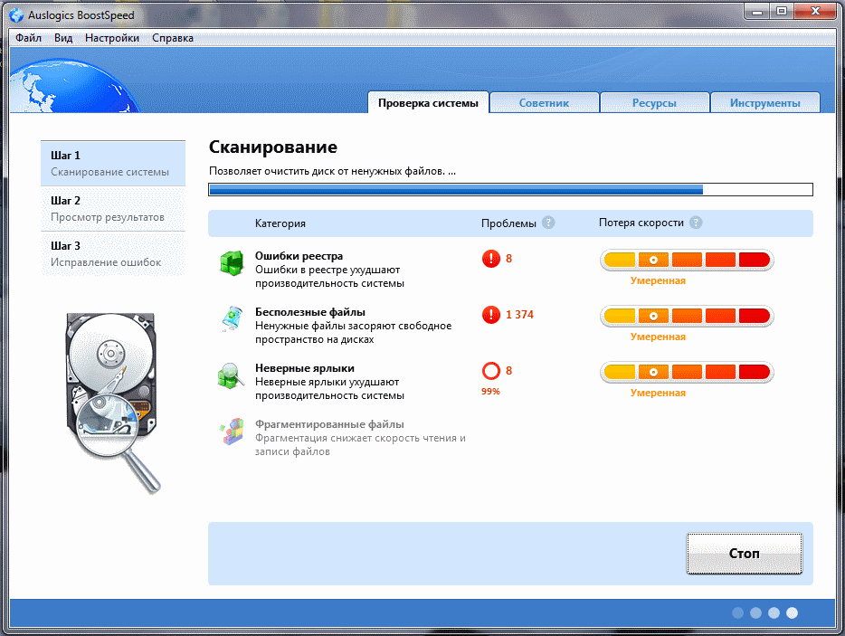Click the problem count 8 for Неверные ярлыки
The width and height of the screenshot is (845, 636).
pos(508,371)
